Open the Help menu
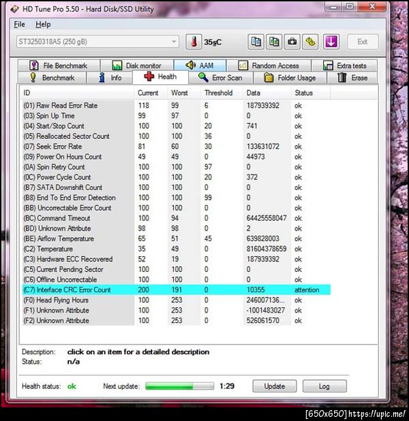The height and width of the screenshot is (421, 409). tap(43, 25)
